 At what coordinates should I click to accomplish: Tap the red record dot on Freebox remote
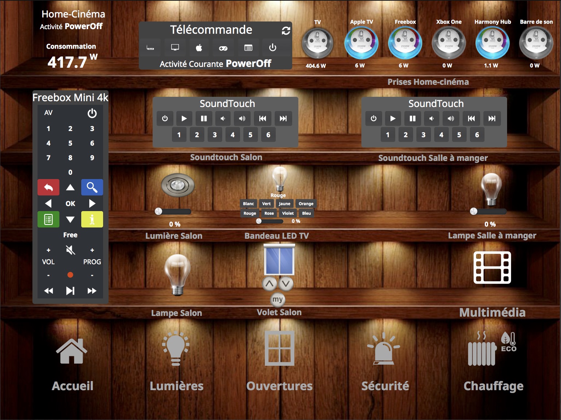[70, 275]
